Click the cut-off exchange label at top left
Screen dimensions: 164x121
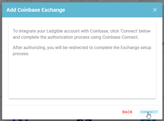pyautogui.click(x=20, y=1)
